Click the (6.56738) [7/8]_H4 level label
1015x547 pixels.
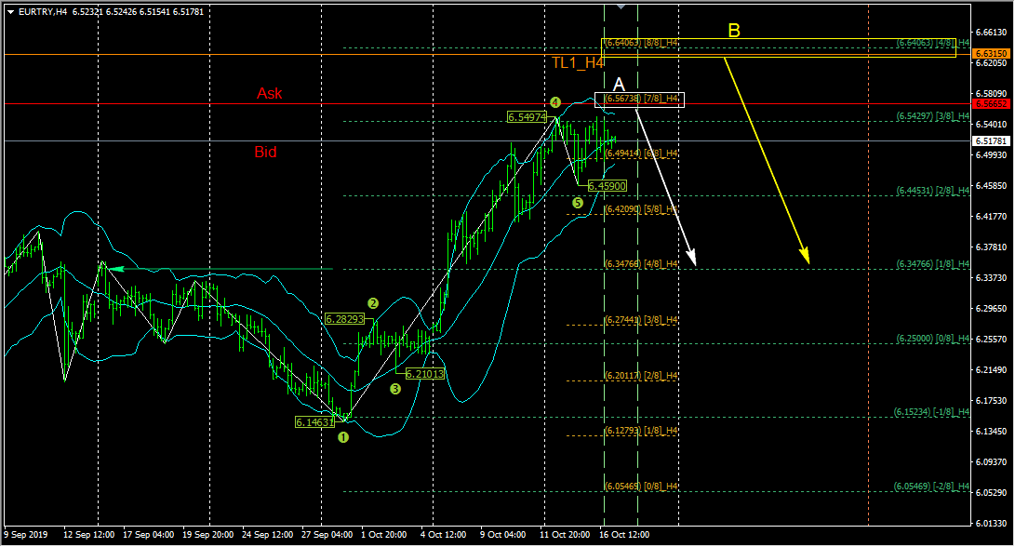point(642,99)
